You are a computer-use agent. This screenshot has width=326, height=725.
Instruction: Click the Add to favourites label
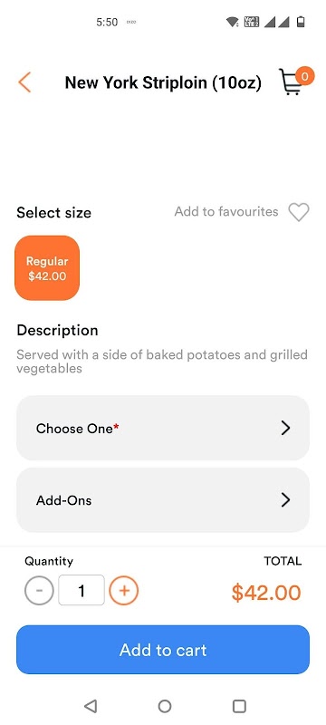(x=226, y=212)
